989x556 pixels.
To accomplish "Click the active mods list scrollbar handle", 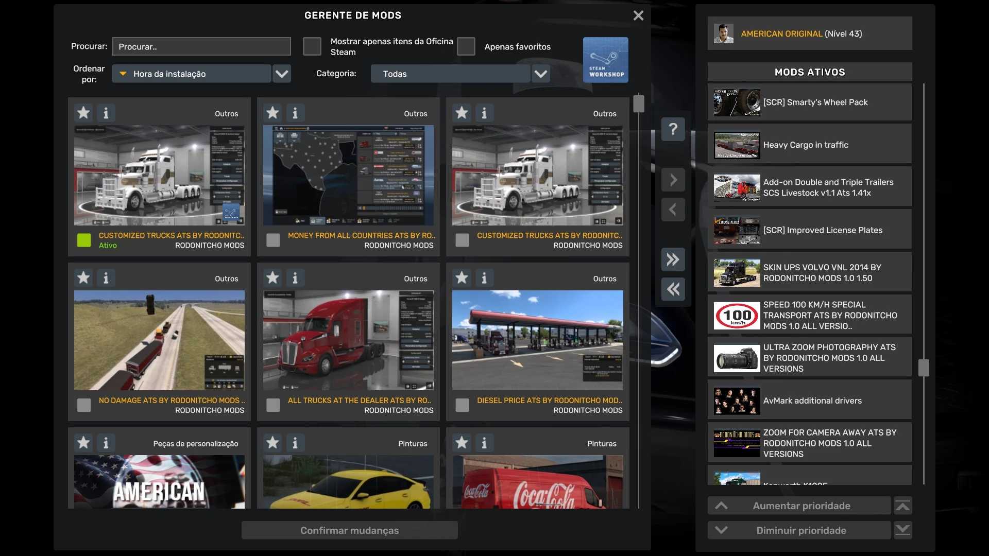I will [924, 368].
